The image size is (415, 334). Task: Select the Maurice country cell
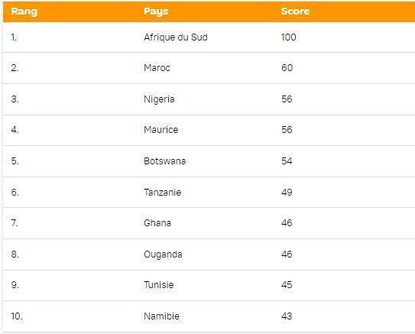(x=161, y=130)
